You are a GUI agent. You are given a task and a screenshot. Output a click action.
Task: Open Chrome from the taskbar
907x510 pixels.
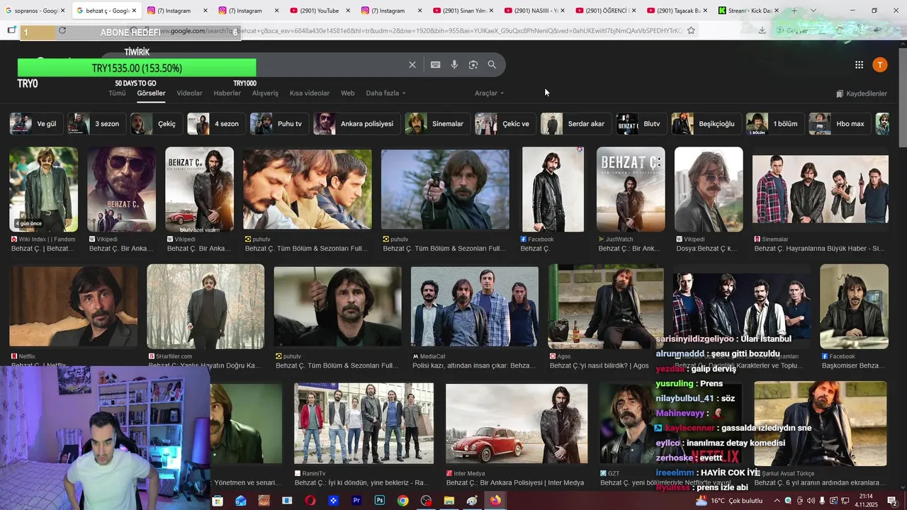[x=402, y=501]
